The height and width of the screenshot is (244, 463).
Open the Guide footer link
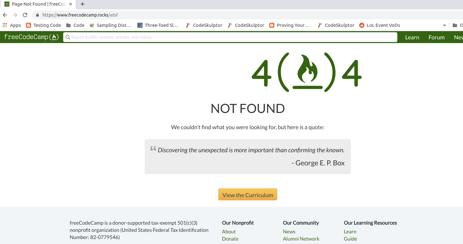tap(351, 239)
